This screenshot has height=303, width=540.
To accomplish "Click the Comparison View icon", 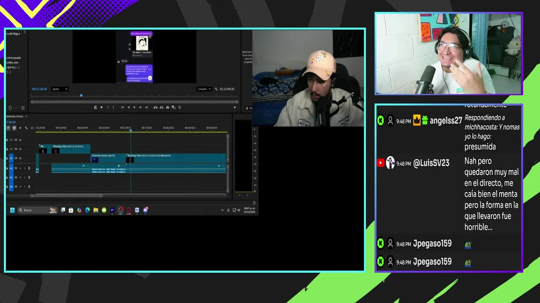I will coord(173,107).
